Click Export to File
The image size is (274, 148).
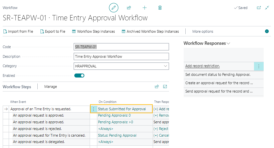pos(53,31)
